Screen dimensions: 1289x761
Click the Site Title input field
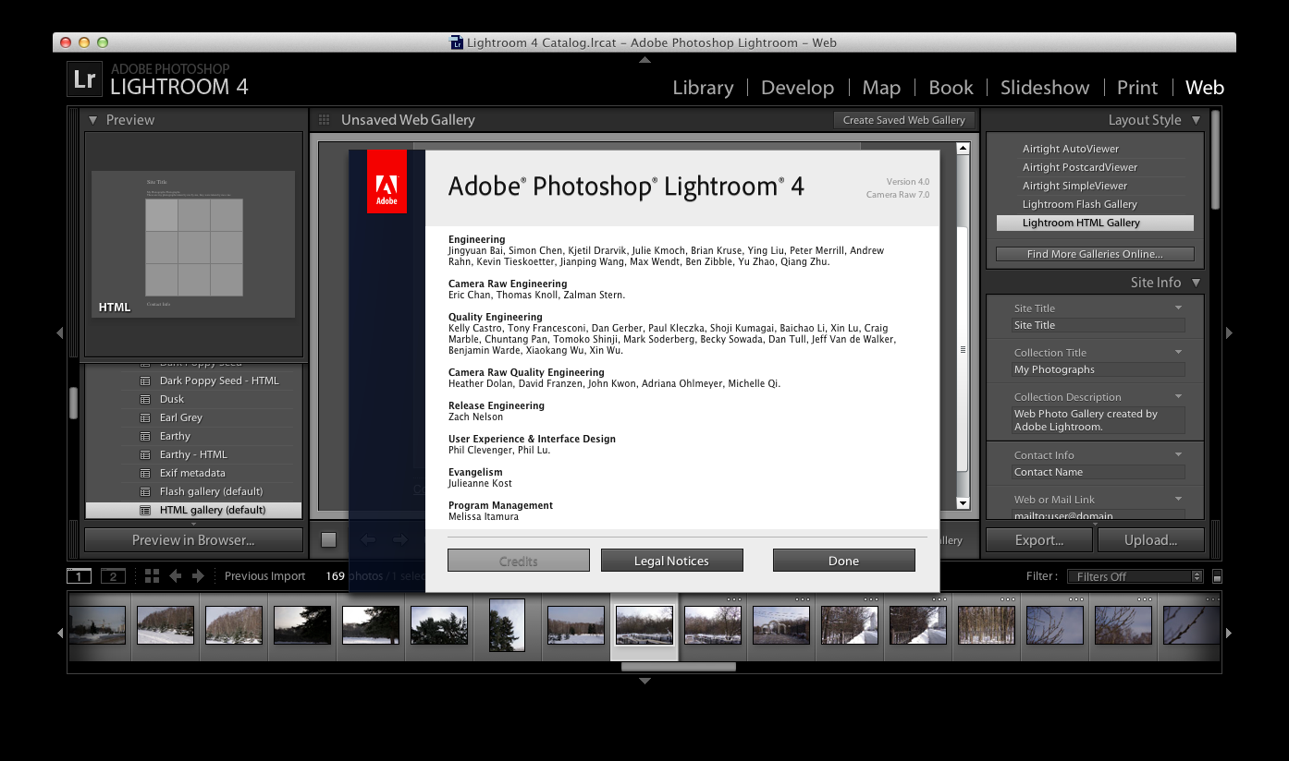pyautogui.click(x=1098, y=325)
